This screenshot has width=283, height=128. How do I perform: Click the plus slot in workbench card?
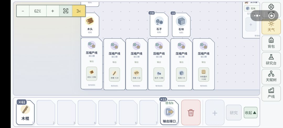click(x=251, y=25)
